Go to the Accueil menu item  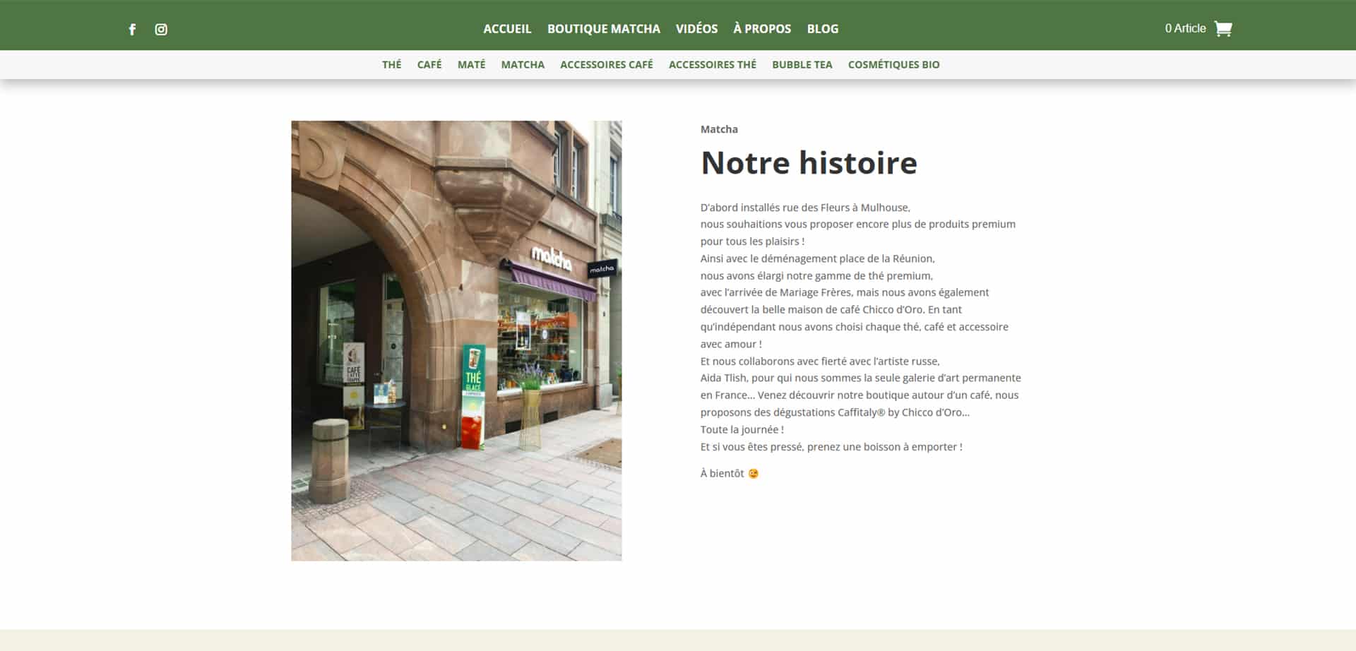506,29
